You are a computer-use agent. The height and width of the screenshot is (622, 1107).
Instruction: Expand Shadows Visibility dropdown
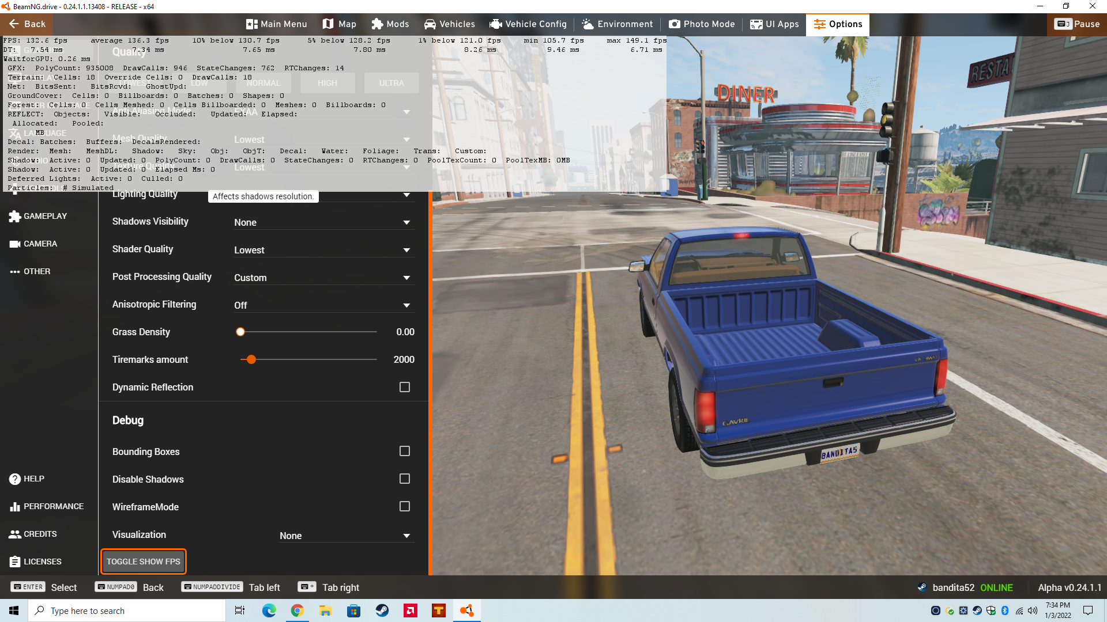323,222
